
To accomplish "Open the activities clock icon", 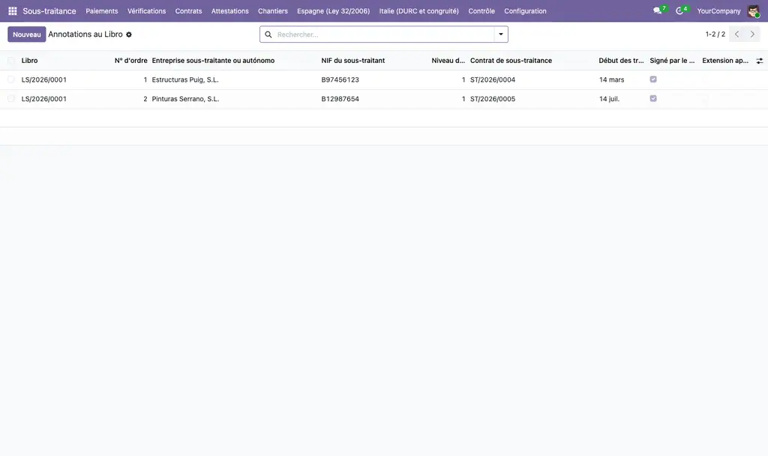I will tap(679, 10).
